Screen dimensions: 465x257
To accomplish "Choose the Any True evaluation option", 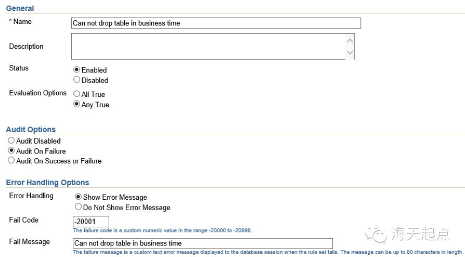I will pos(77,105).
